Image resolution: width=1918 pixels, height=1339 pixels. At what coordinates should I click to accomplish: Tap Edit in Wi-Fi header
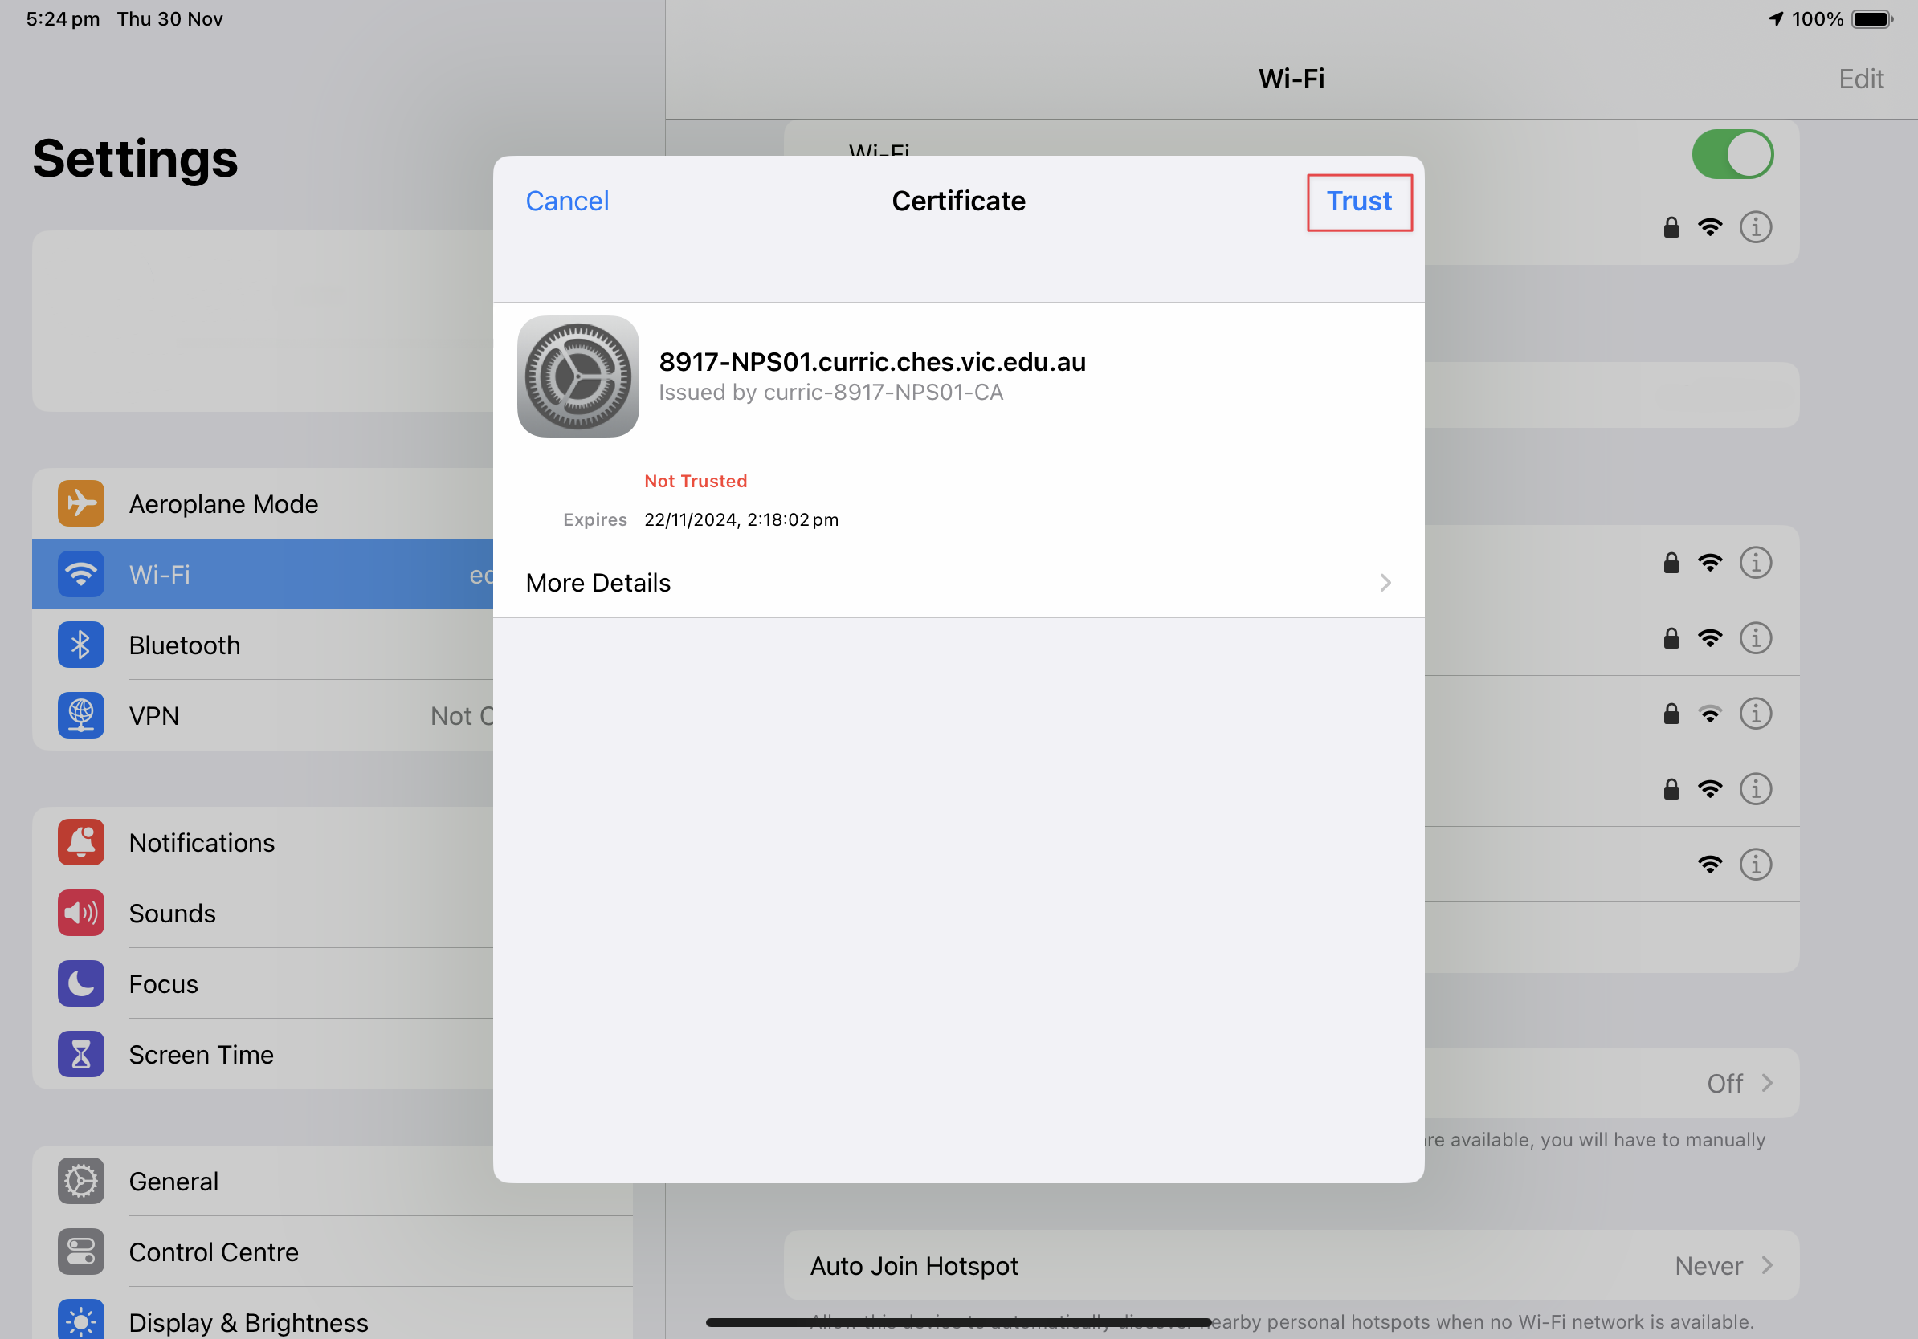[x=1859, y=79]
